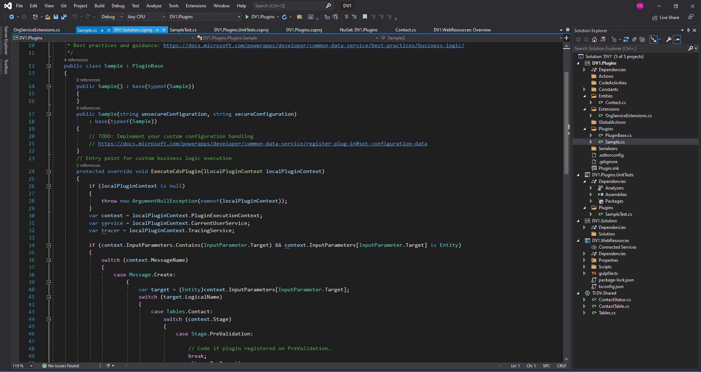This screenshot has width=701, height=372.
Task: Collapse All items in Solution Explorer
Action: pos(635,39)
